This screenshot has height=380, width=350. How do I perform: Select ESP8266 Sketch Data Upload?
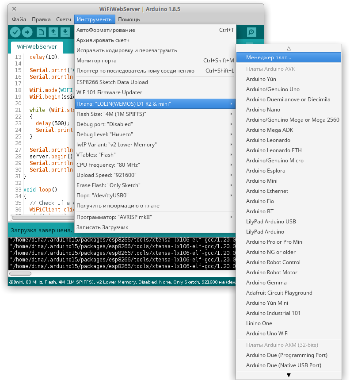155,82
